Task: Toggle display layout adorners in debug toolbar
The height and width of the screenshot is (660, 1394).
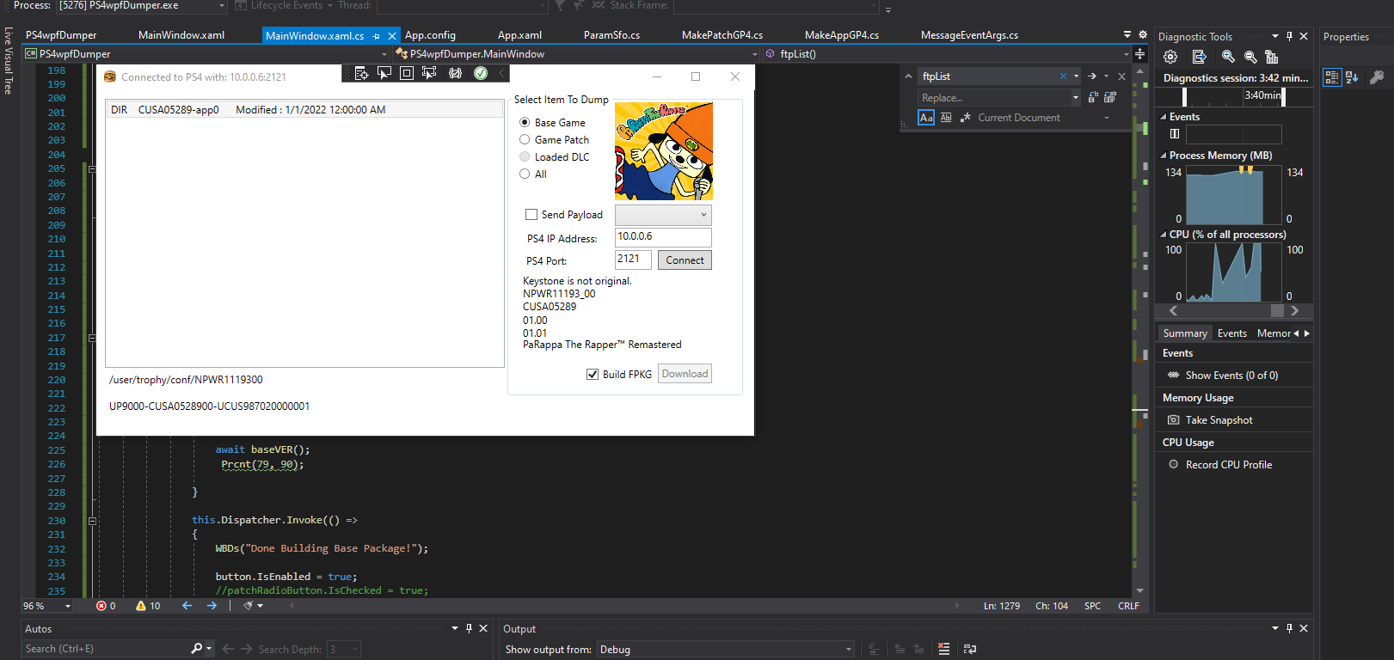Action: [x=407, y=73]
